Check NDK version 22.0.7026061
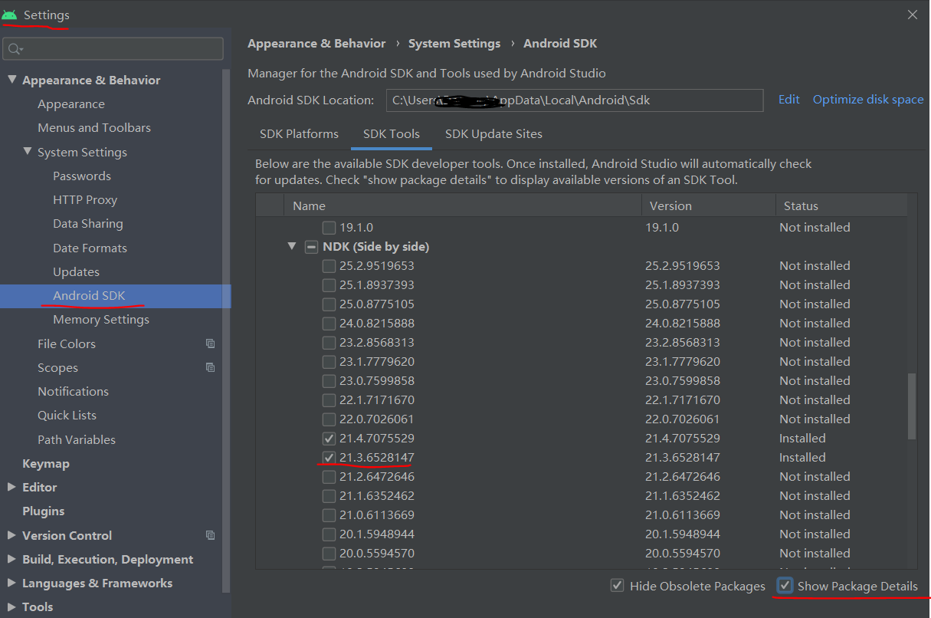 pyautogui.click(x=329, y=419)
